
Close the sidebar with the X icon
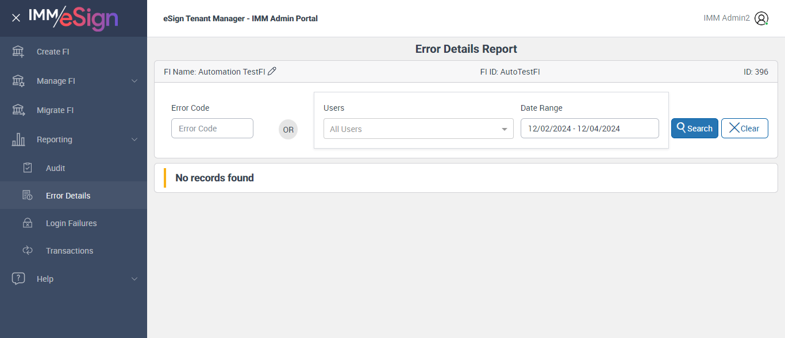[16, 18]
